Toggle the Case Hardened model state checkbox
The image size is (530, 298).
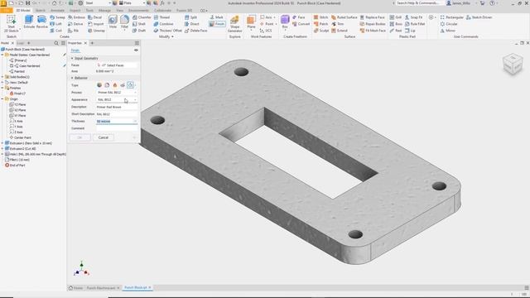[x=12, y=66]
